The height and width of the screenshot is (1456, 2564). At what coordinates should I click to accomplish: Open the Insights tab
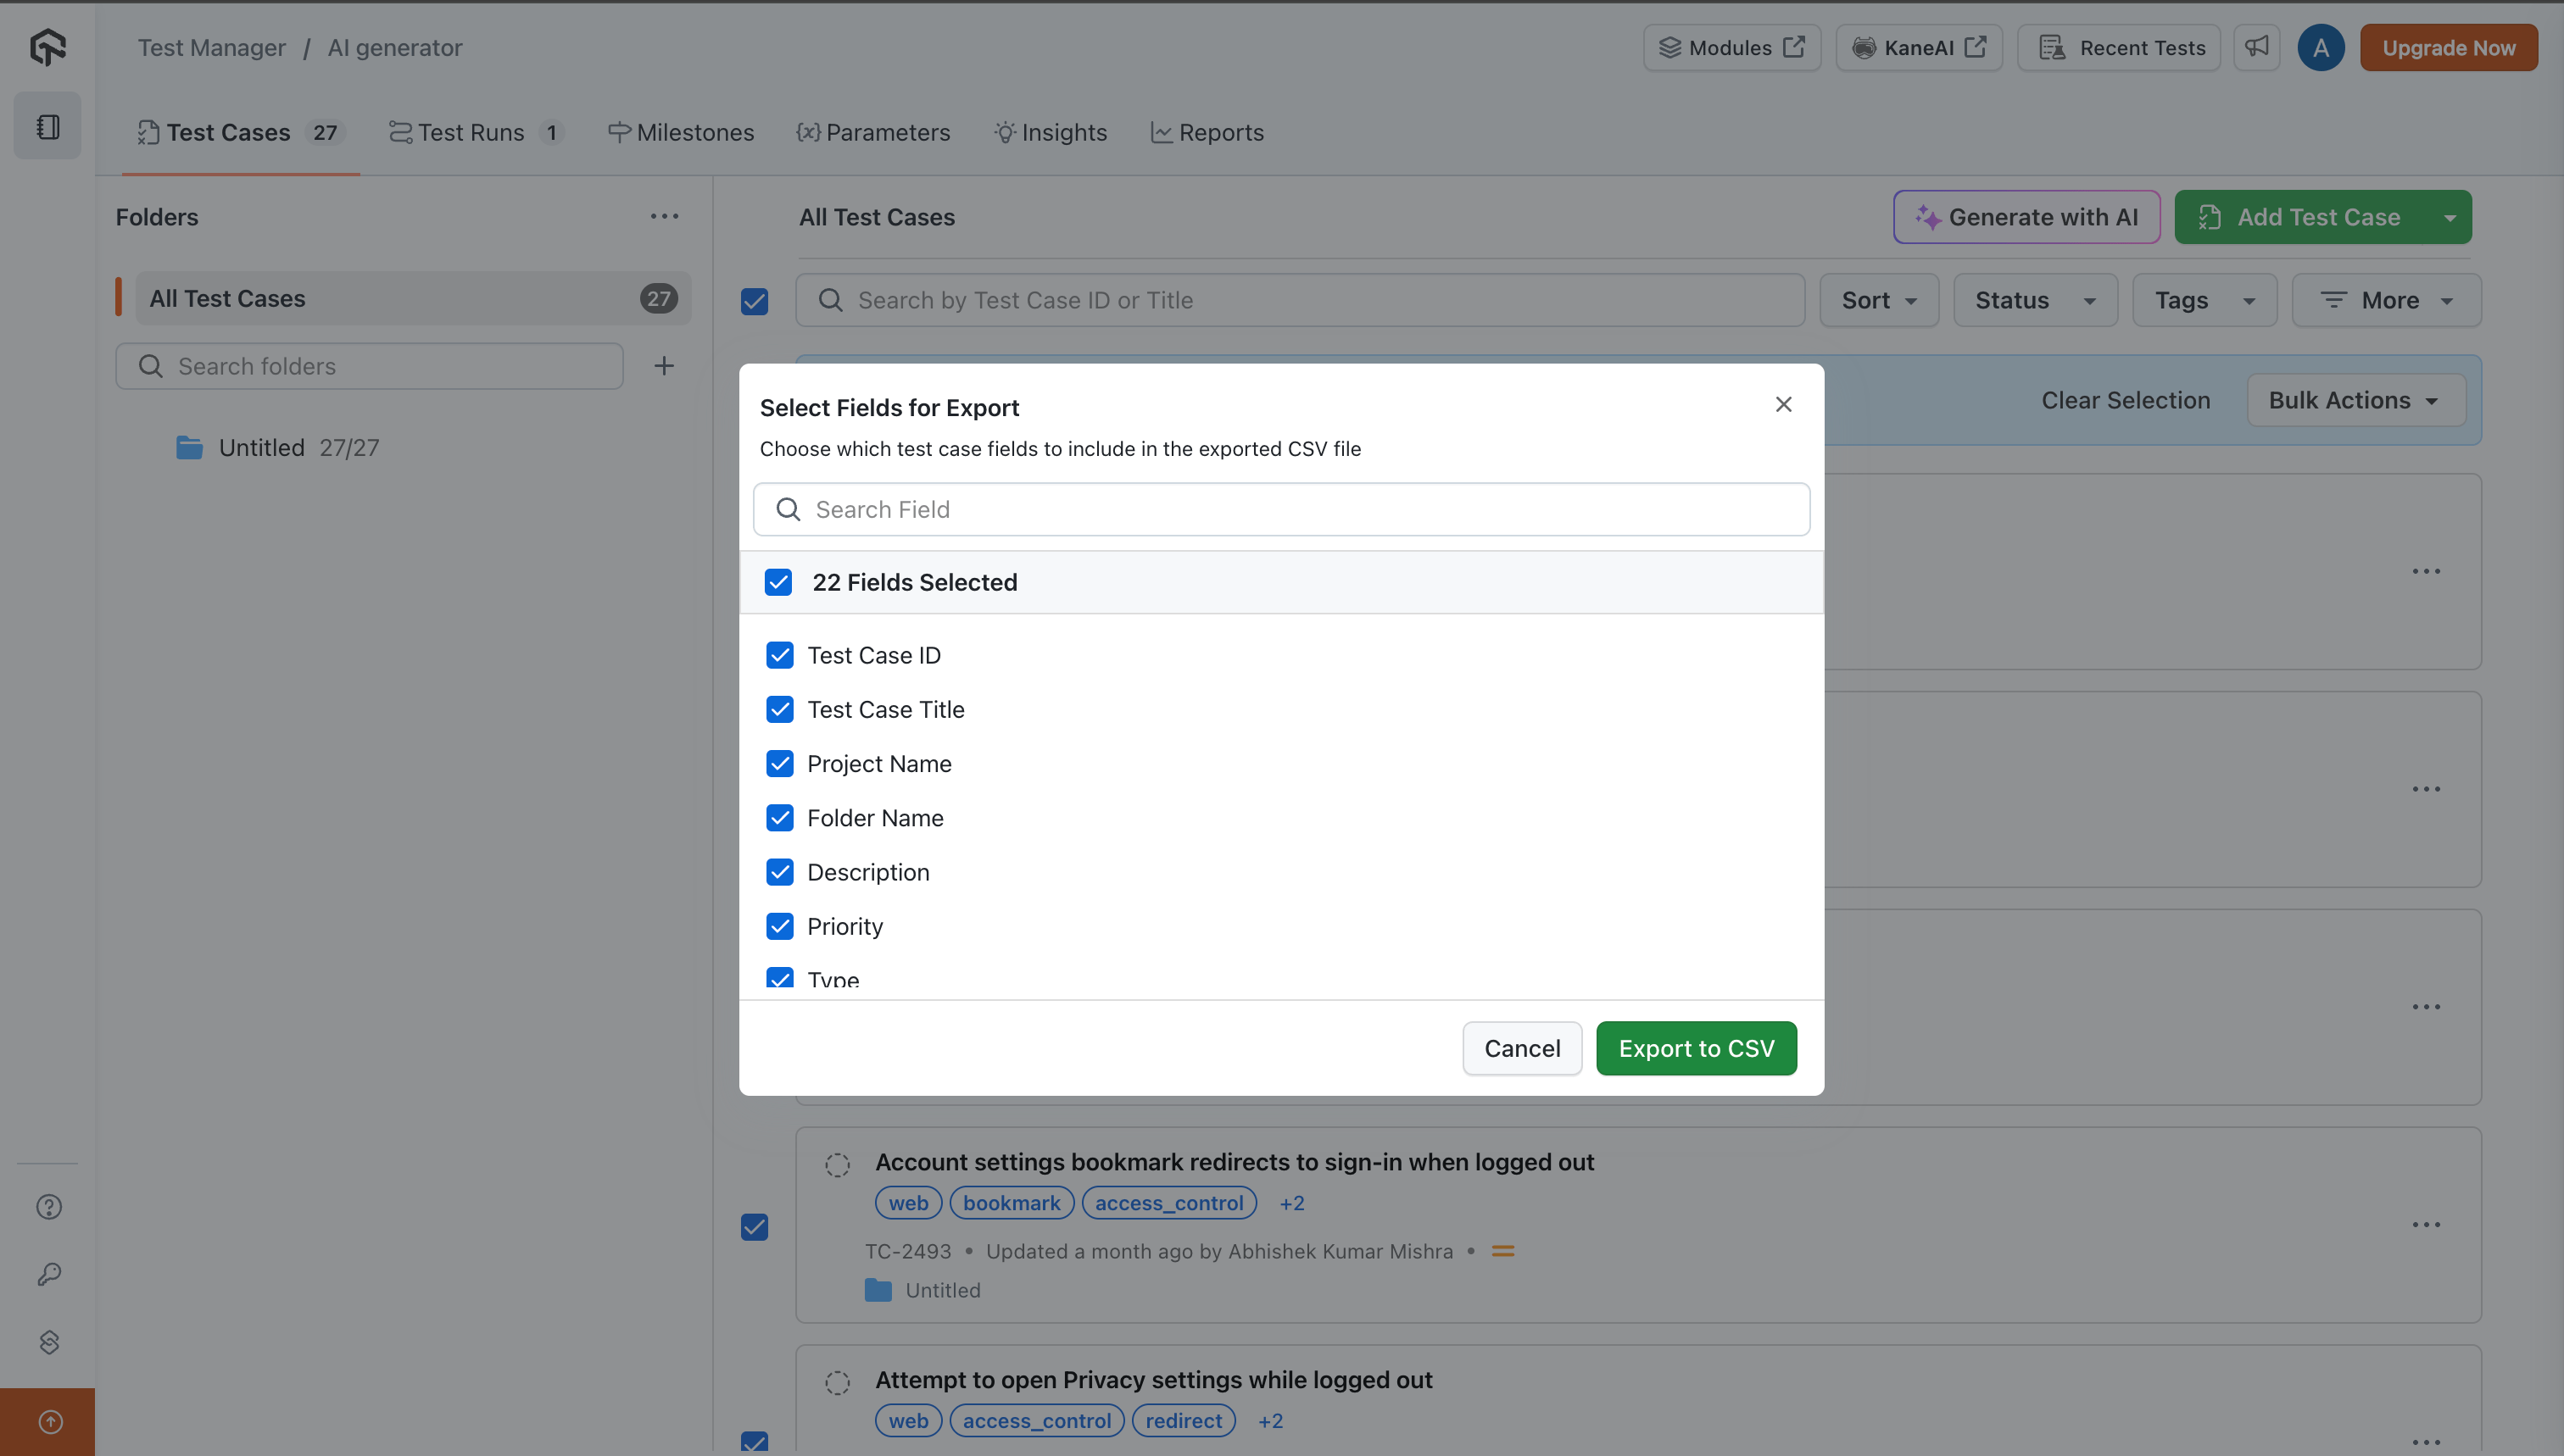(x=1051, y=132)
